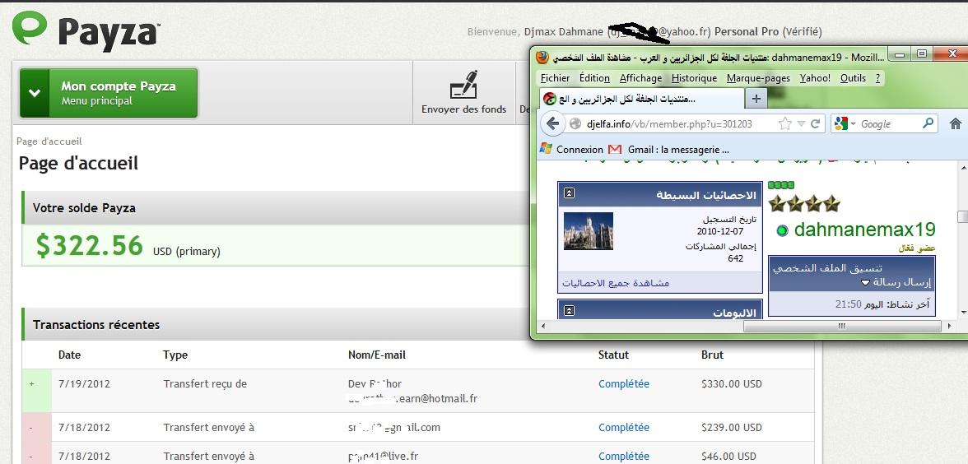
Task: Bookmark this page with star icon
Action: 784,124
